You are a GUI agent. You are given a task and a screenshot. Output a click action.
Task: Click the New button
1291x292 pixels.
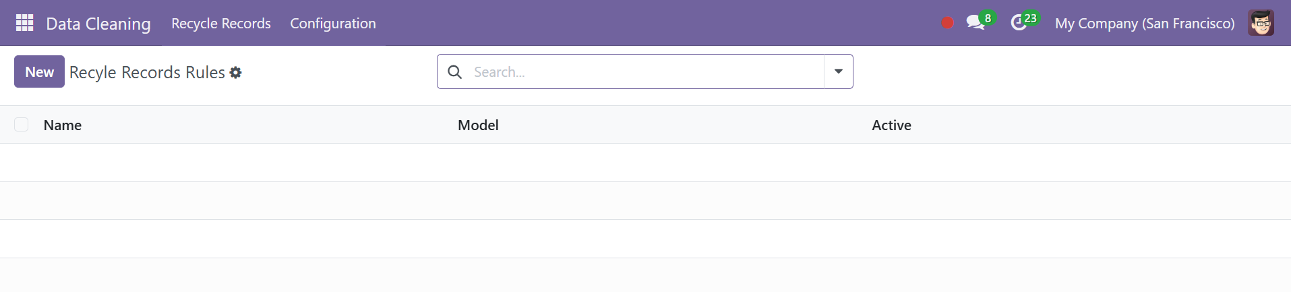point(39,71)
